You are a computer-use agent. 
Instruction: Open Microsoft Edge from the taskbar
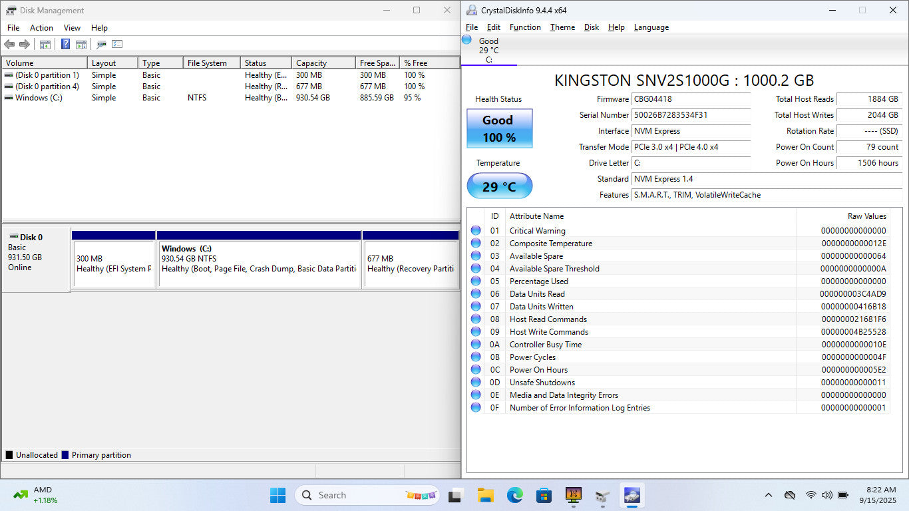pos(514,495)
